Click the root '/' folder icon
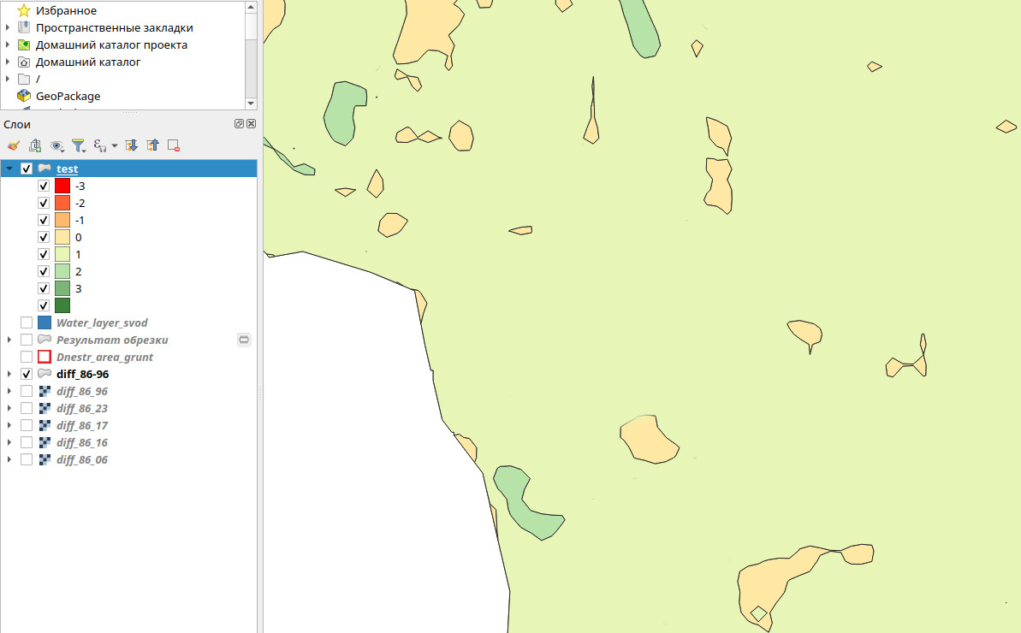Screen dimensions: 1021x633 point(24,79)
